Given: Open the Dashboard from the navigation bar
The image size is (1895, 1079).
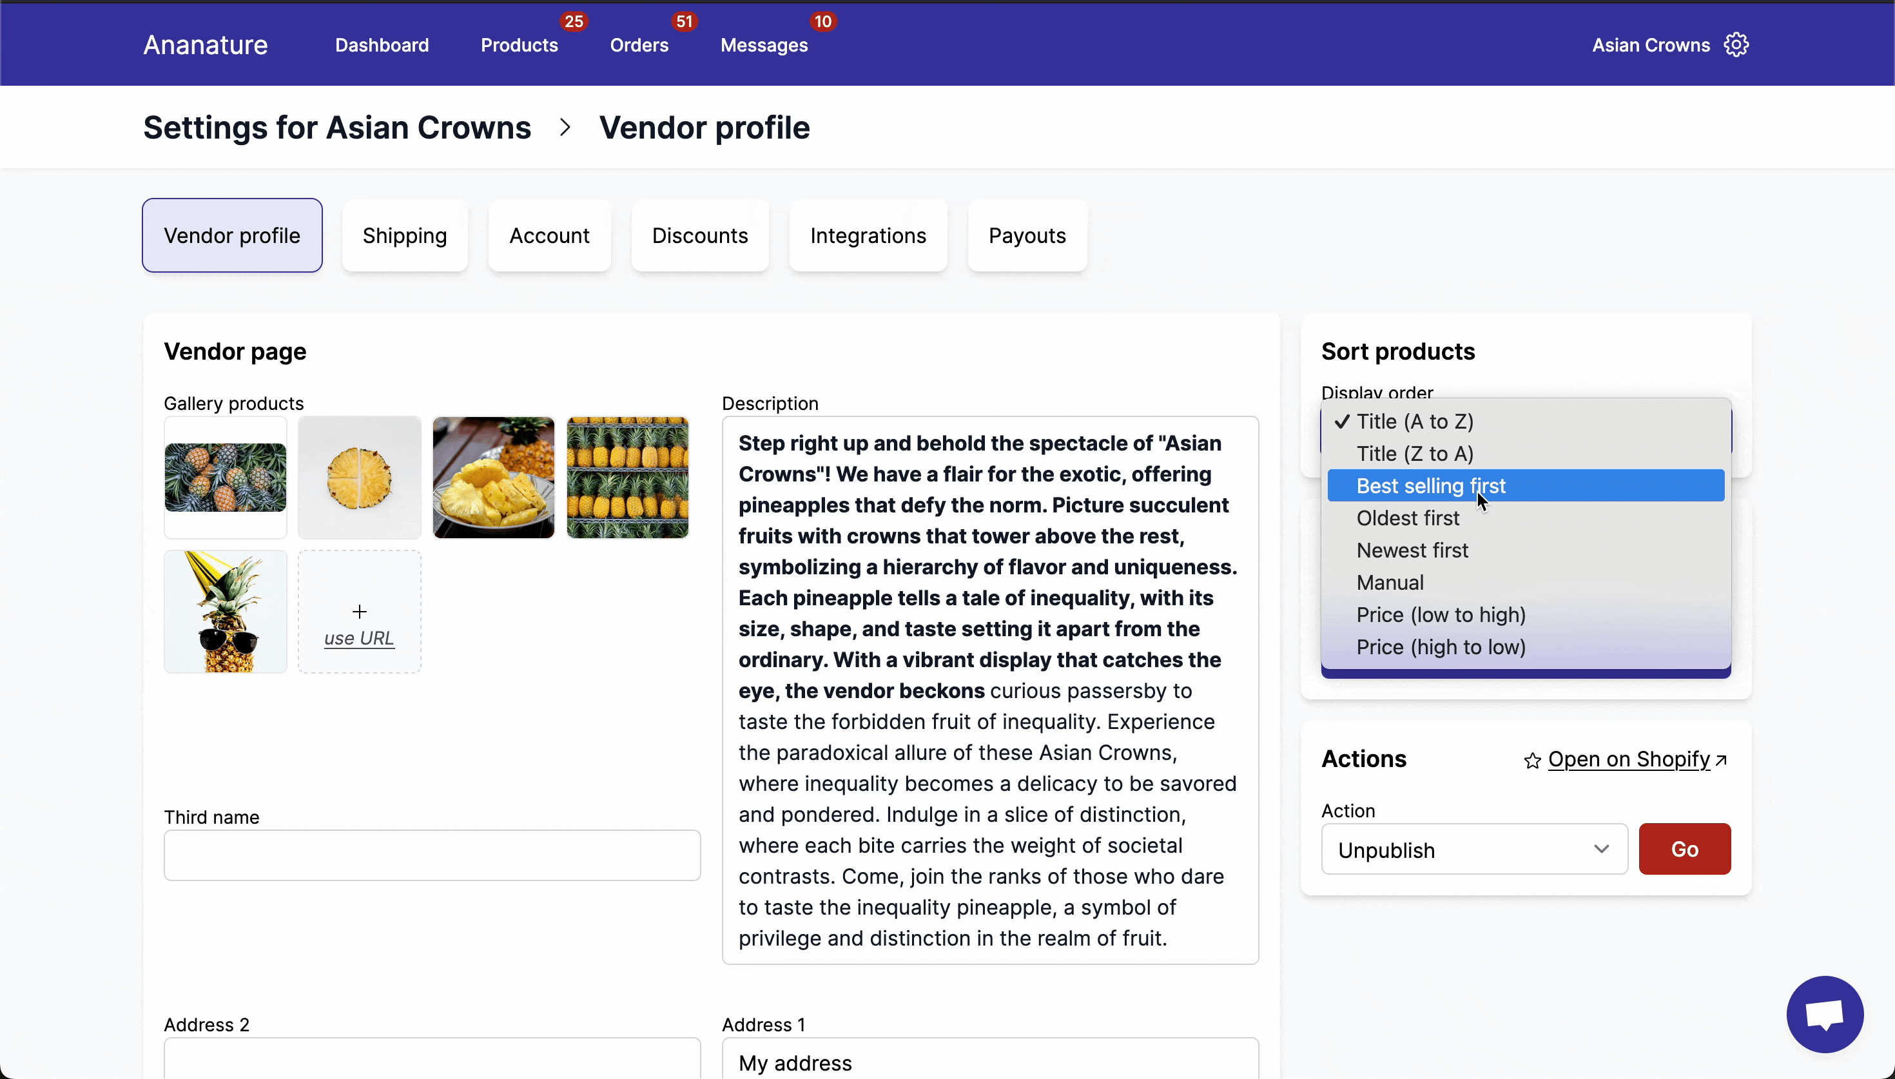Looking at the screenshot, I should coord(382,45).
